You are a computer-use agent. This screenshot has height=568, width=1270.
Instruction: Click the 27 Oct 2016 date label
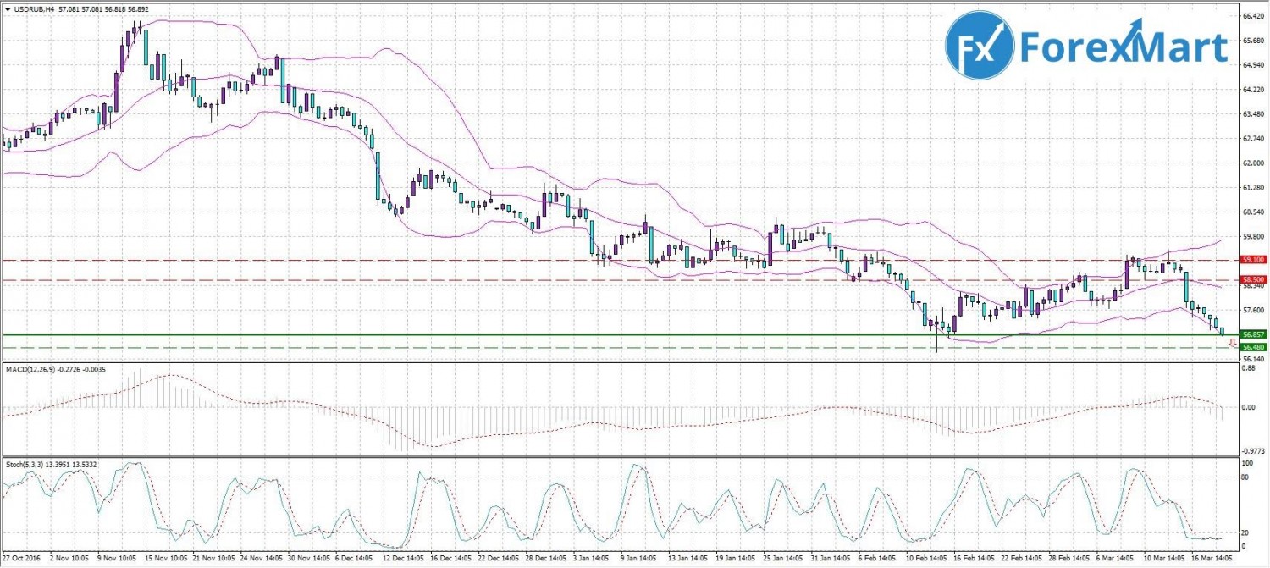point(20,559)
